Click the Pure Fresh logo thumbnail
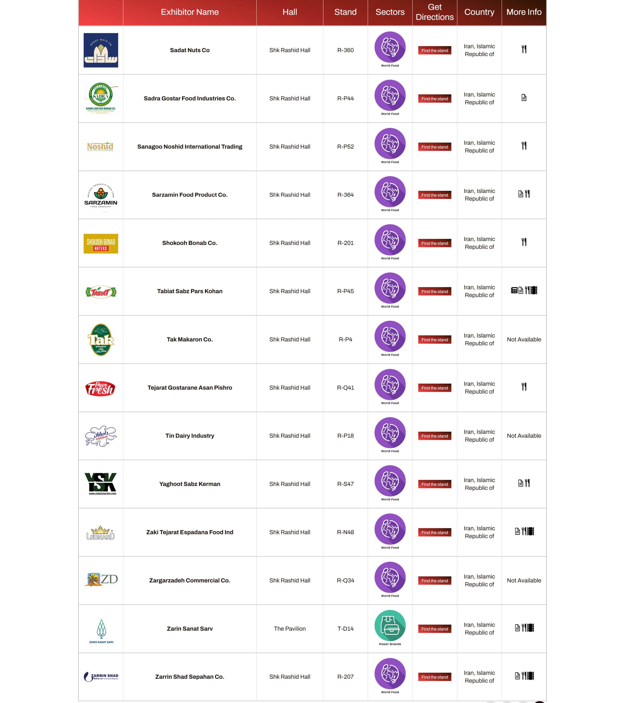The width and height of the screenshot is (625, 703). tap(100, 388)
